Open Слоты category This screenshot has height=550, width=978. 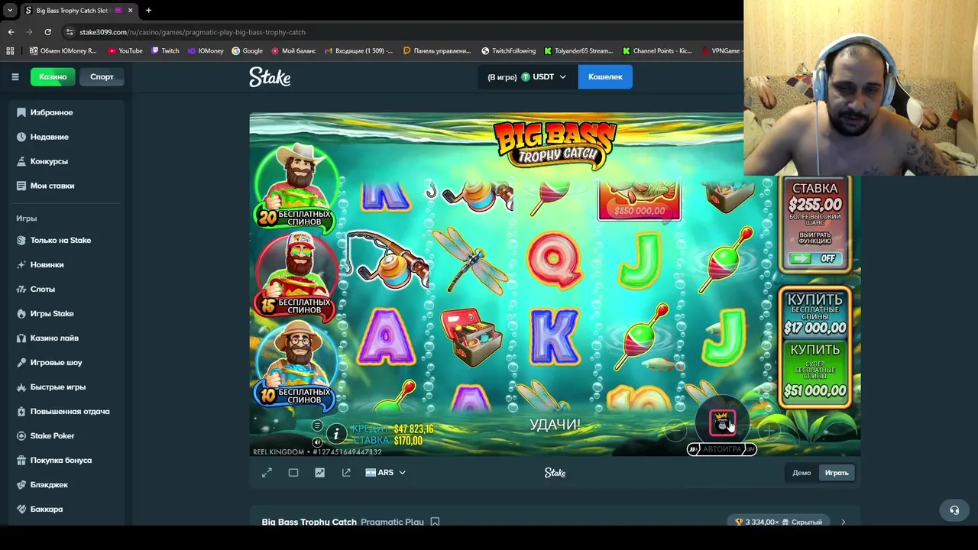click(x=66, y=289)
